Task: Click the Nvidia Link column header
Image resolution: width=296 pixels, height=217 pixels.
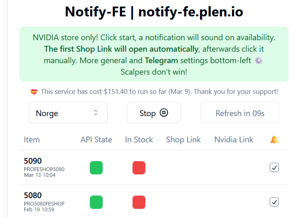Action: coord(234,140)
